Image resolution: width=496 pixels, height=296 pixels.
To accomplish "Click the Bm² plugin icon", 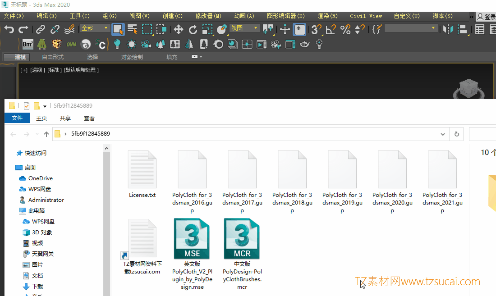I will [x=28, y=44].
